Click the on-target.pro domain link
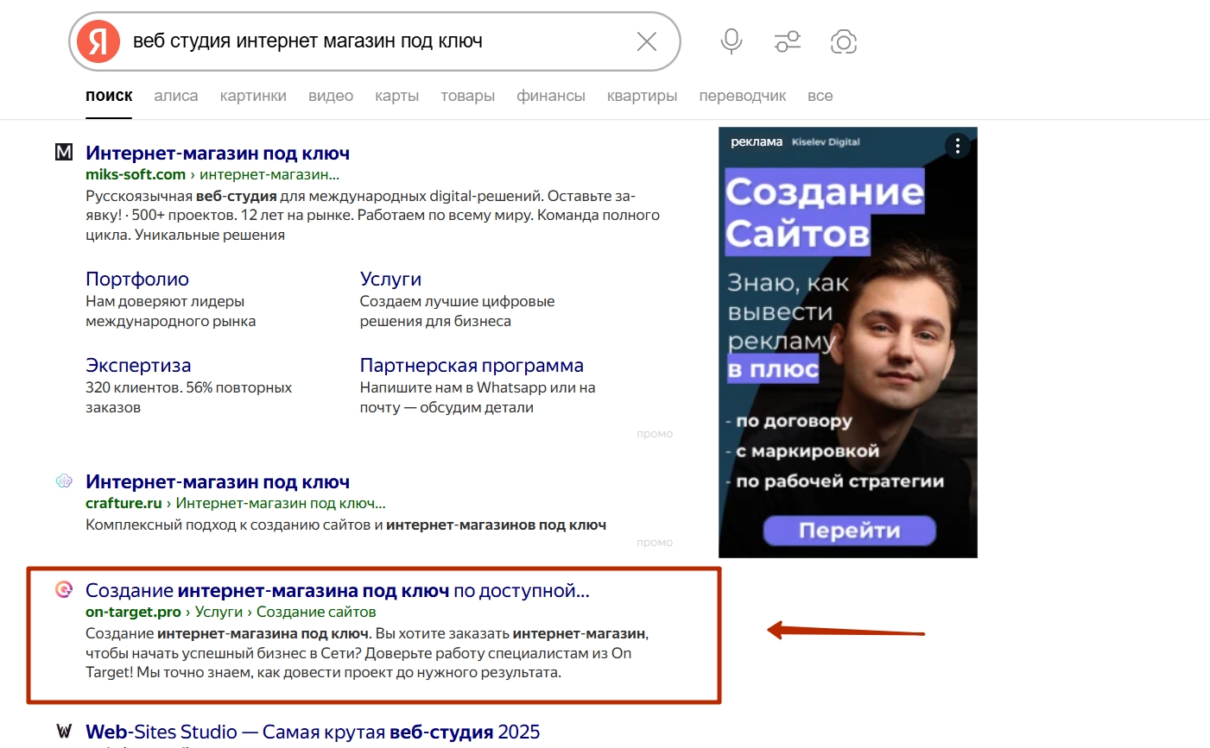 133,612
